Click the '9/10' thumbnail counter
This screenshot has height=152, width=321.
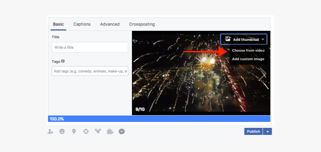click(x=140, y=109)
